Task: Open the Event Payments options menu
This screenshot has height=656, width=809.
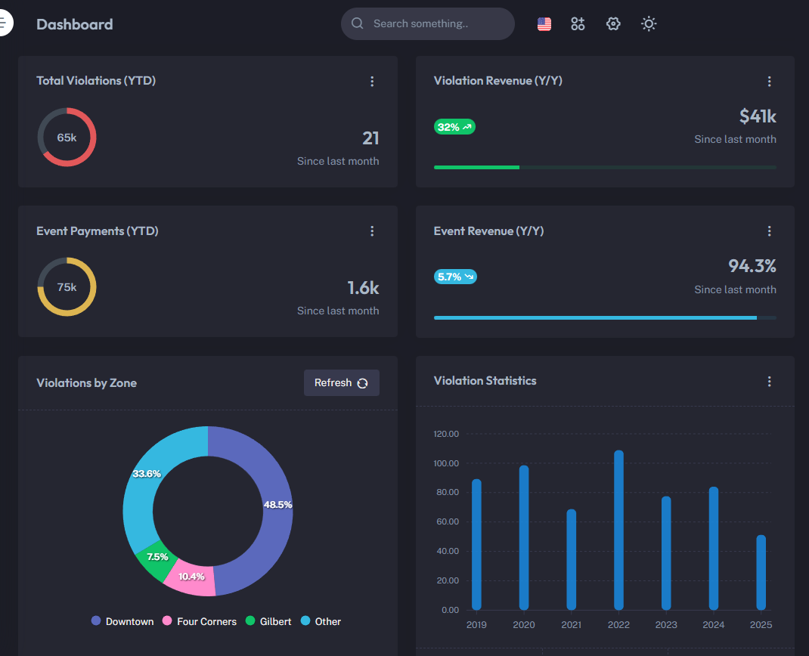Action: [372, 231]
